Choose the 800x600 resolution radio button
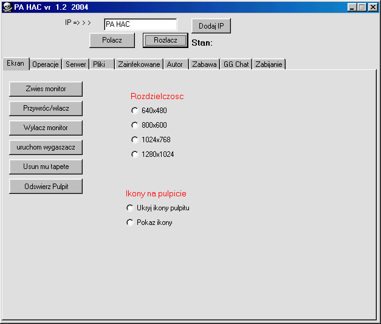This screenshot has width=381, height=324. (x=135, y=125)
